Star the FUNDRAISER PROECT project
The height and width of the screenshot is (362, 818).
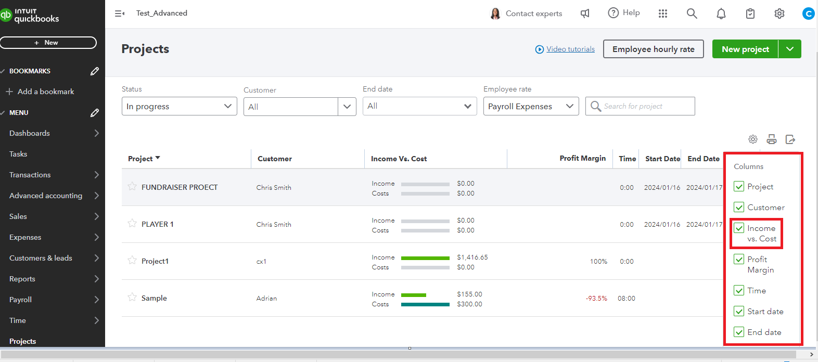132,187
